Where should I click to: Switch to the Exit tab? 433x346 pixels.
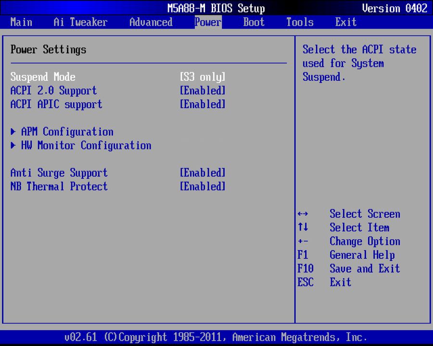pos(346,22)
